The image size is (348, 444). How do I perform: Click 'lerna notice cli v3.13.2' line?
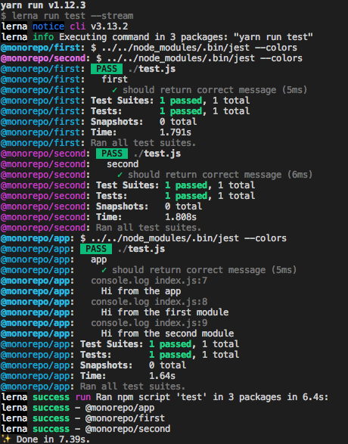click(x=64, y=26)
